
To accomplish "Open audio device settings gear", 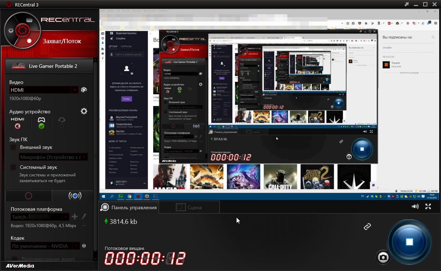I will [84, 111].
